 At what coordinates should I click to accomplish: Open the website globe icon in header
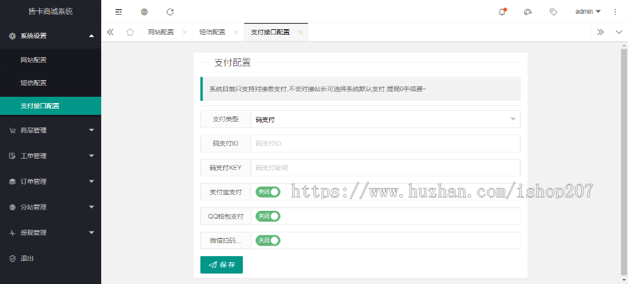(x=144, y=12)
